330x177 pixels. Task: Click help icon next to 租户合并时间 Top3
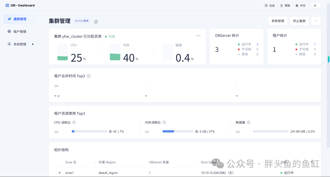[x=89, y=76]
